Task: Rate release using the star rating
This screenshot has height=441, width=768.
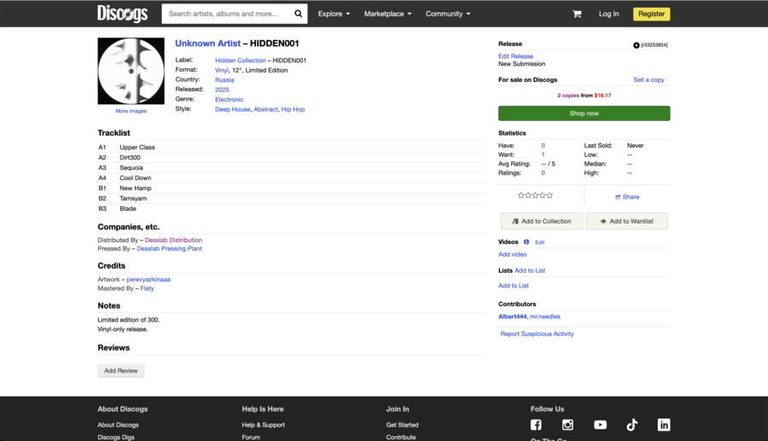Action: click(x=535, y=195)
